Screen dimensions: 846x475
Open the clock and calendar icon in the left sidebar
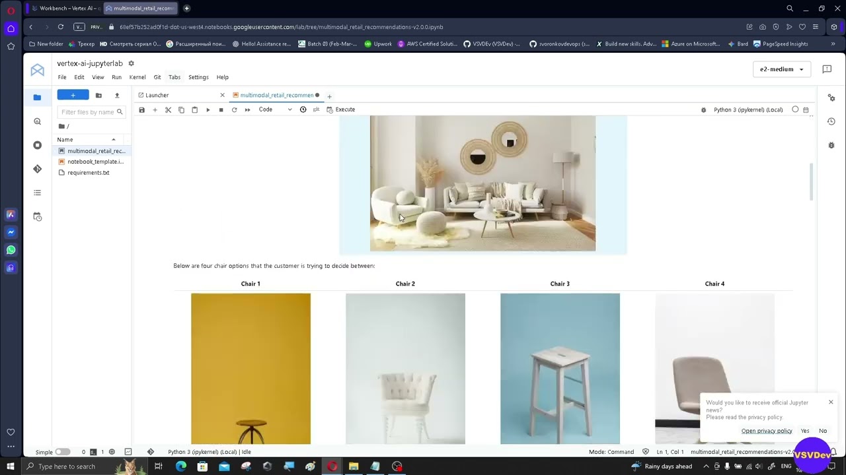(37, 216)
